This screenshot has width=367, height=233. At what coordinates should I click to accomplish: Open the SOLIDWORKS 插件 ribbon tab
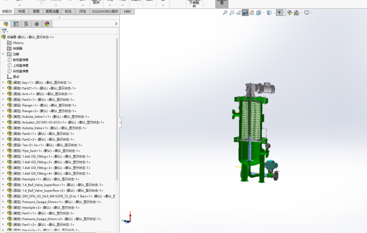[105, 12]
